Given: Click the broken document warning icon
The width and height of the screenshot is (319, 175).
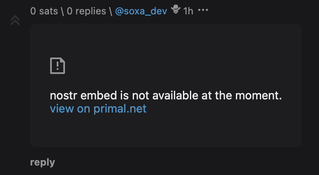Looking at the screenshot, I should pyautogui.click(x=58, y=66).
